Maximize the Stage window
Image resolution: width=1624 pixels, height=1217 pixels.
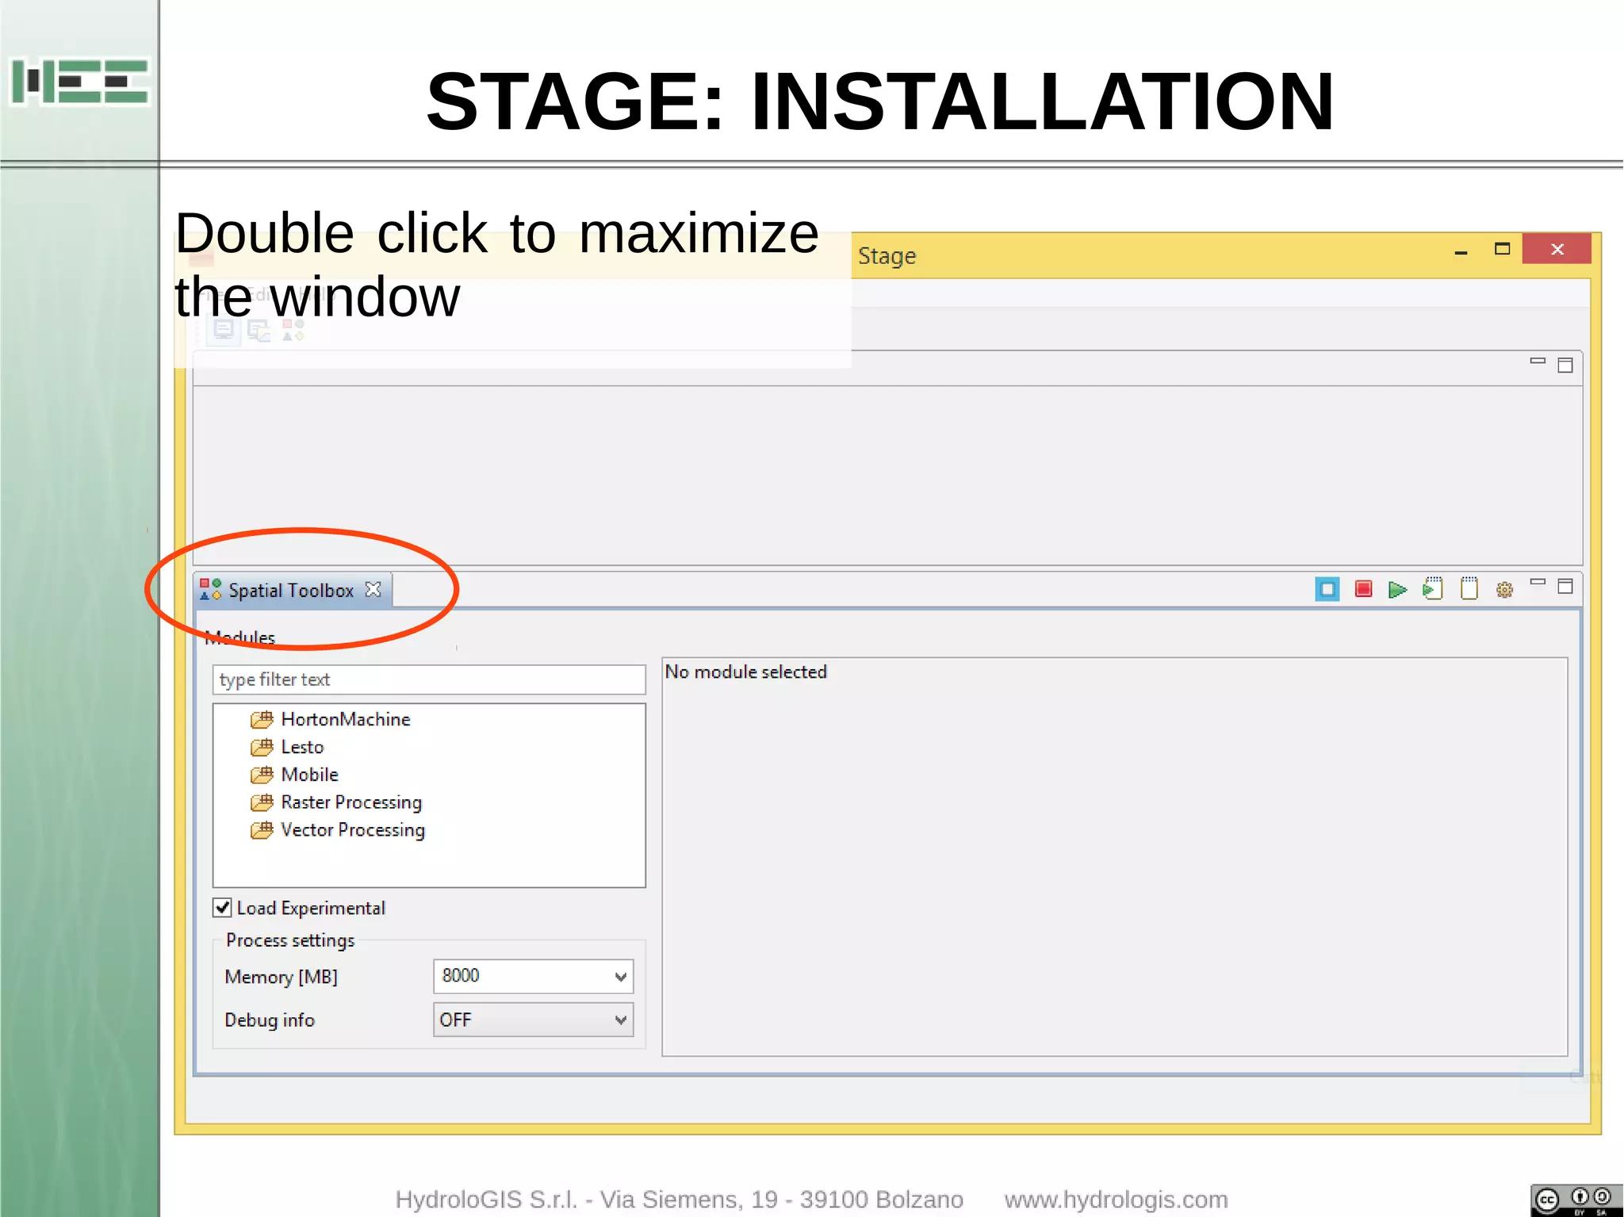pos(1502,249)
